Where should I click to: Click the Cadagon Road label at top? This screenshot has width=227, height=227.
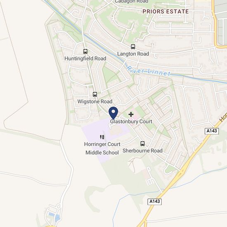point(131,2)
